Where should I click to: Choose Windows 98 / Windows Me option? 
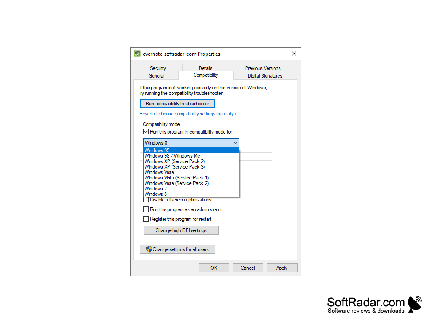point(191,155)
